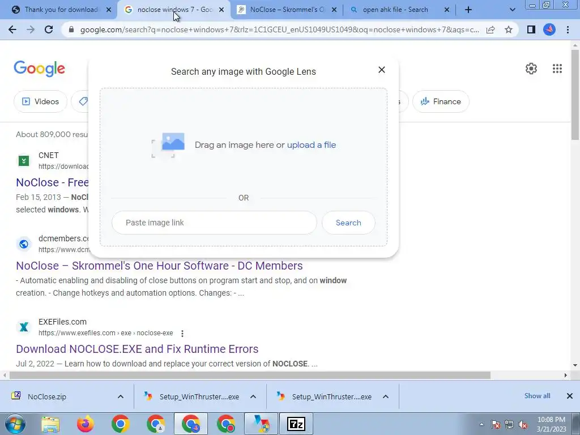580x435 pixels.
Task: Click the vertical page scrollbar
Action: point(575,95)
